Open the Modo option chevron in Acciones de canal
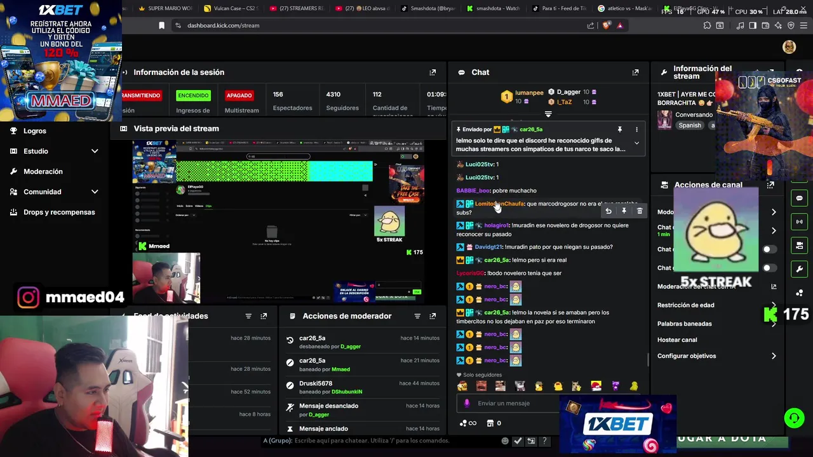813x457 pixels. click(x=774, y=212)
